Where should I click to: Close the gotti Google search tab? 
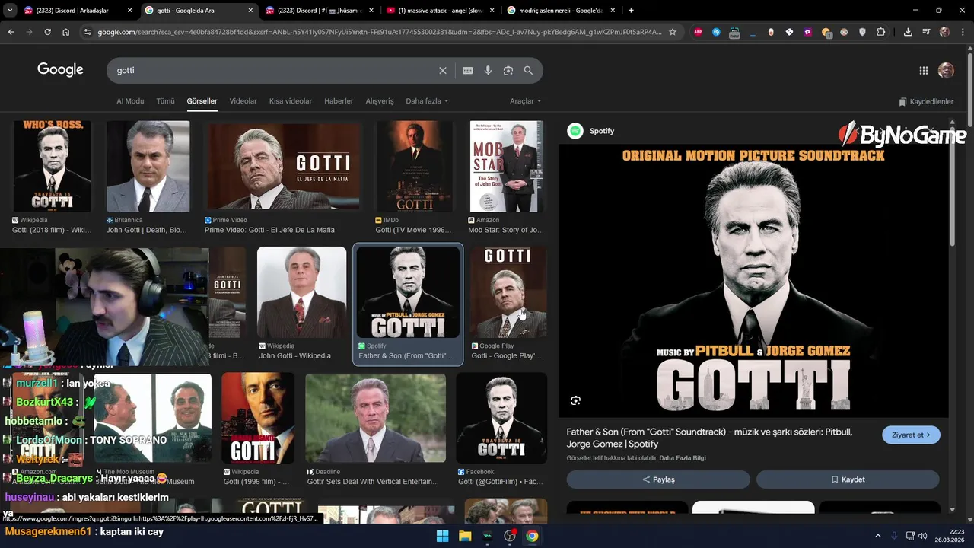click(250, 11)
